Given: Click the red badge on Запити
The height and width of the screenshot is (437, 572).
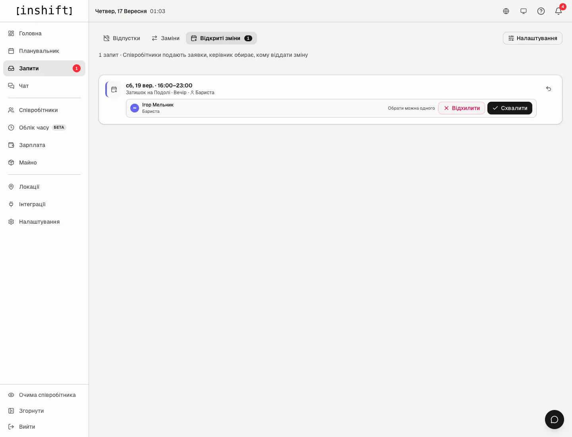Looking at the screenshot, I should (77, 68).
